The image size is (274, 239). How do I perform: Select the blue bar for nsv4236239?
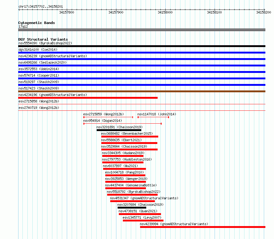142,59
